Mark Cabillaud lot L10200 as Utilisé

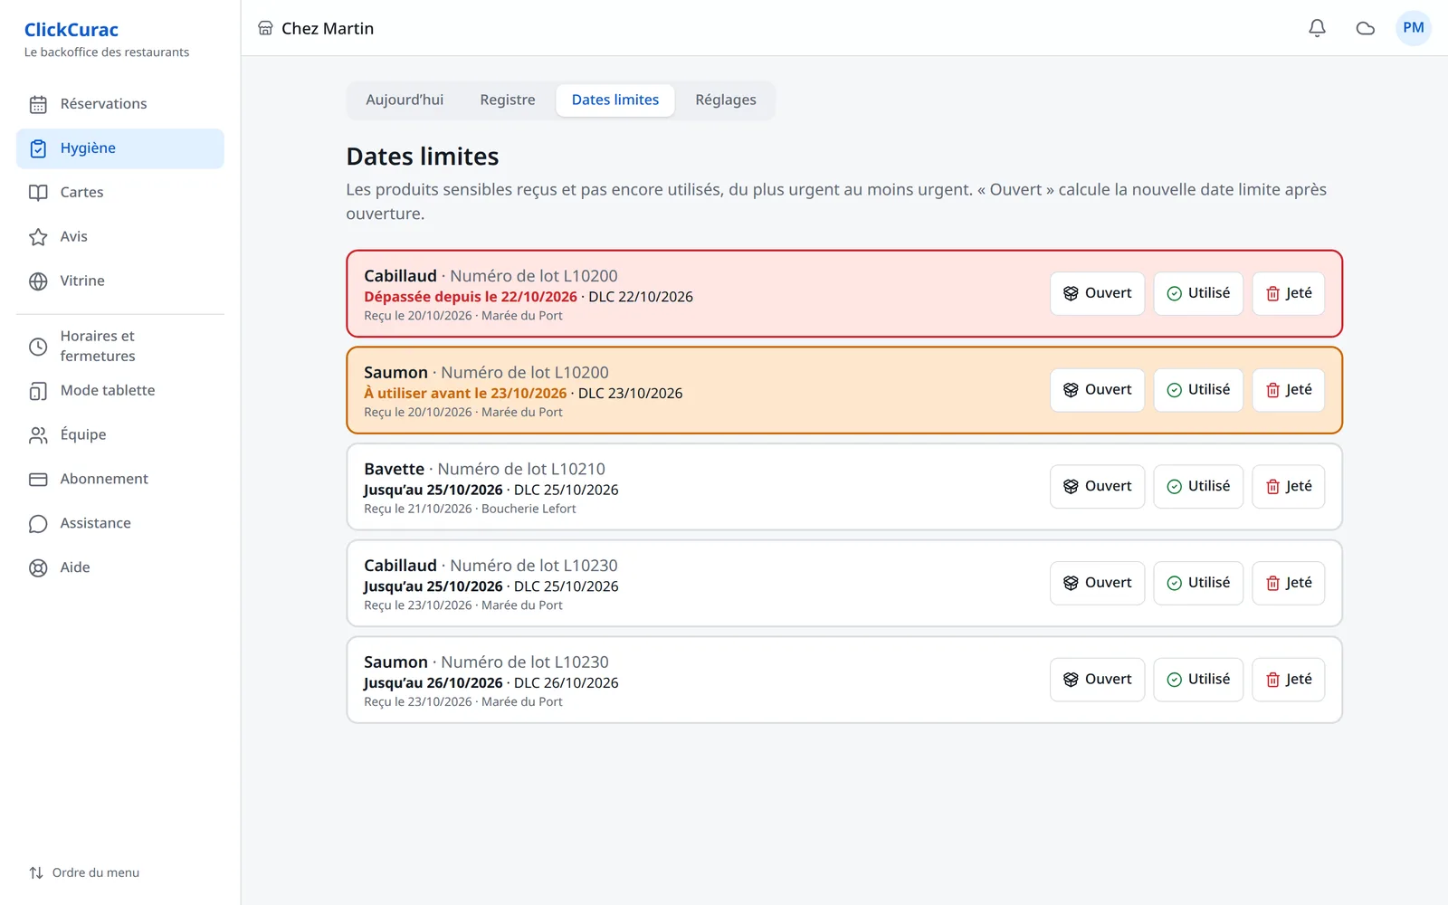[1198, 293]
